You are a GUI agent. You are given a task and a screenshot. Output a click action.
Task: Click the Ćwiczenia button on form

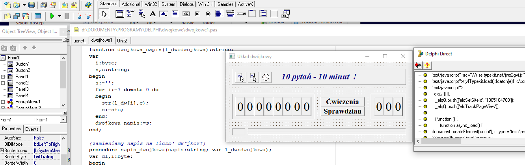[x=342, y=102]
